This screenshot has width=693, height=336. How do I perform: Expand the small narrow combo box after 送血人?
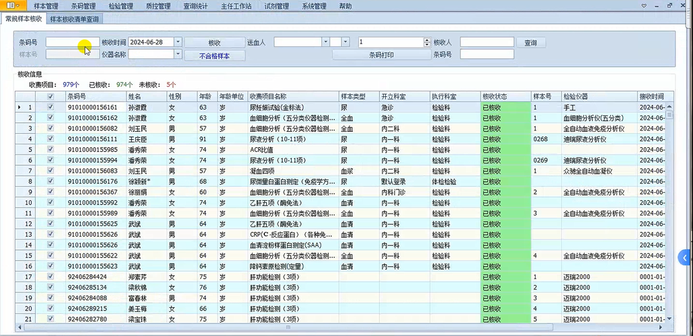345,42
